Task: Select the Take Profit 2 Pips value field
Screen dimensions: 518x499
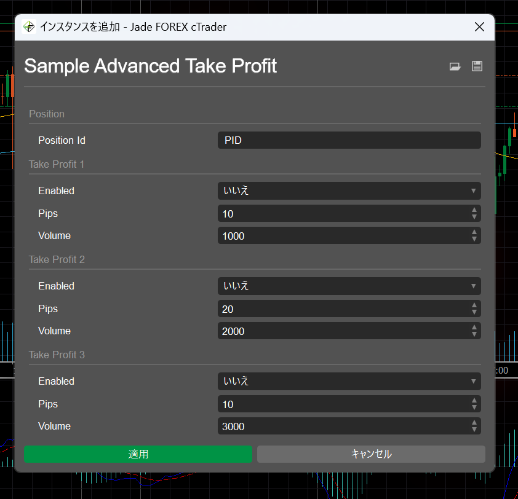Action: pos(343,309)
